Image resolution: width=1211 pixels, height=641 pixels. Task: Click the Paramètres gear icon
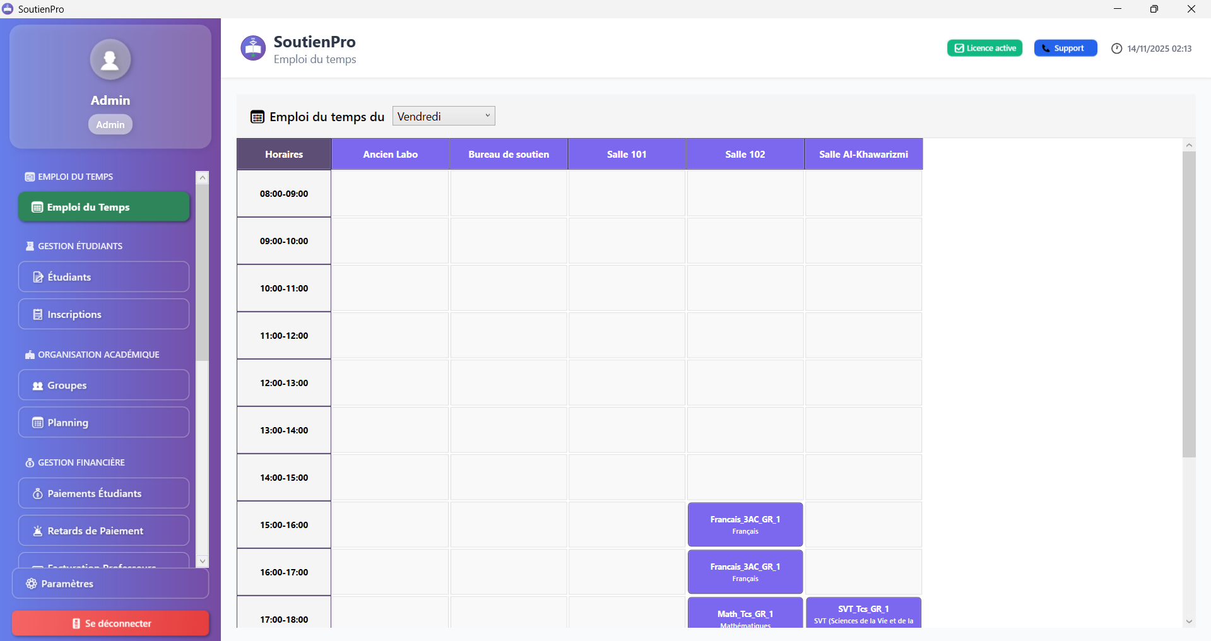(31, 584)
